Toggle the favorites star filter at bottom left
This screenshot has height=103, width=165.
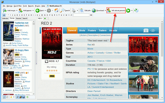pos(11,97)
